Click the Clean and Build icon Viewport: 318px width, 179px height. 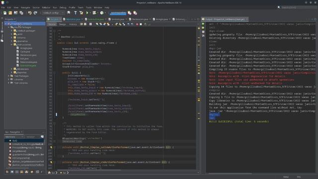(81, 13)
